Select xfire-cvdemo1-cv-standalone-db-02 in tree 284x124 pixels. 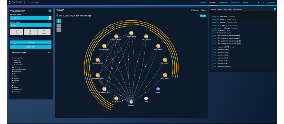pyautogui.click(x=229, y=35)
